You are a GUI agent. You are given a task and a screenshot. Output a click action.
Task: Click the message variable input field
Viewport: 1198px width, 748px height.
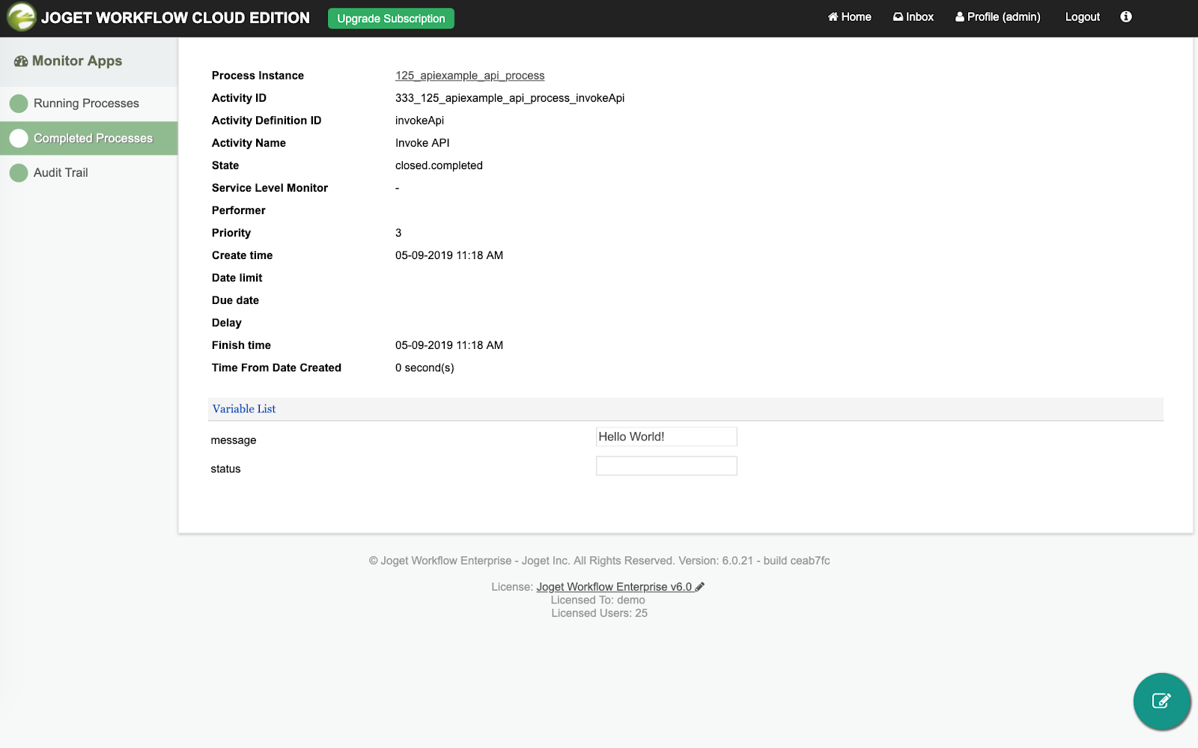666,437
